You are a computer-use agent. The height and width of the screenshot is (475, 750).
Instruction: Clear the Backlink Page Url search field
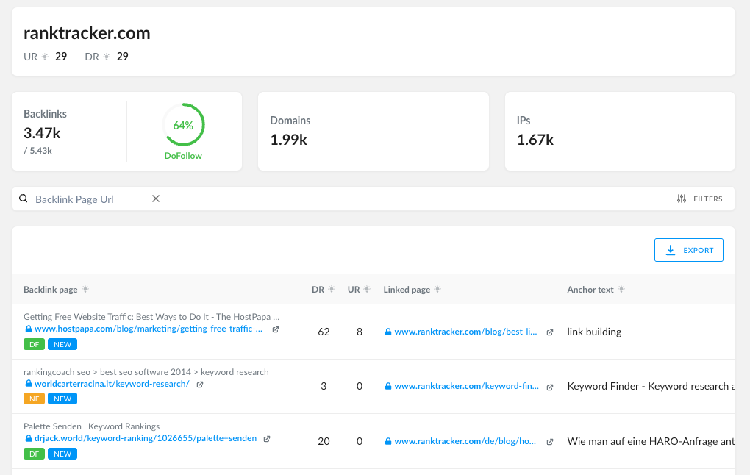click(x=156, y=199)
